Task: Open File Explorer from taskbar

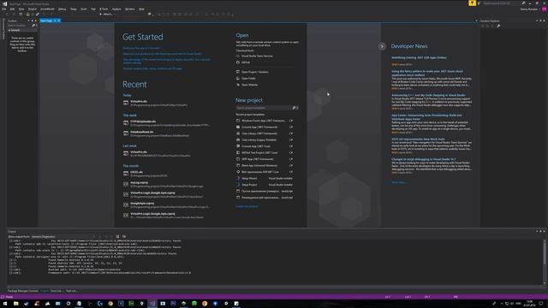Action: (x=15, y=304)
